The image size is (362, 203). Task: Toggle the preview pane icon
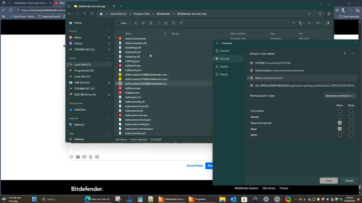[x=327, y=23]
